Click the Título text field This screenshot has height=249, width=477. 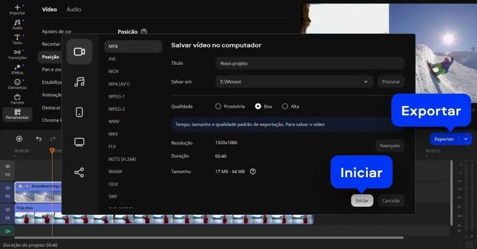coord(309,63)
